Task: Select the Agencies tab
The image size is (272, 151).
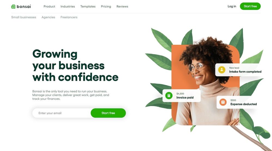Action: pyautogui.click(x=48, y=17)
